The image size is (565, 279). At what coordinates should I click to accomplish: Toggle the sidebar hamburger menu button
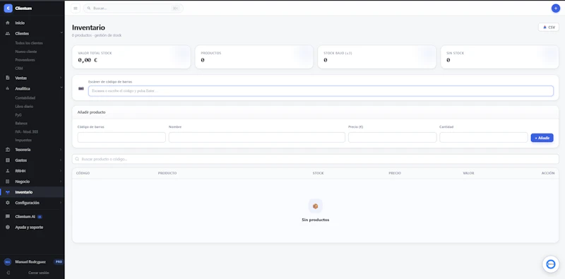point(76,8)
